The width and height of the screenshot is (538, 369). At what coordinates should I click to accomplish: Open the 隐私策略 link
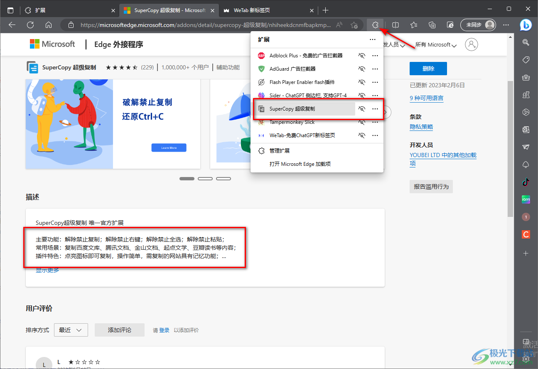421,127
